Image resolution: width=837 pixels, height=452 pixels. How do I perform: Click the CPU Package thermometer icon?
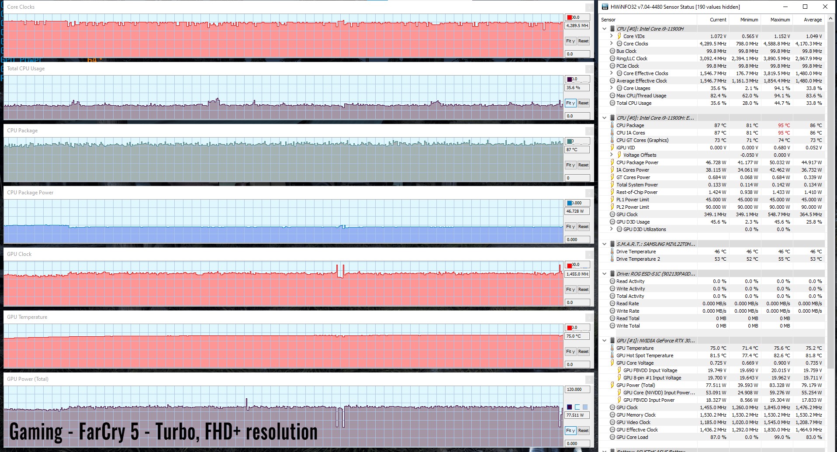point(612,125)
